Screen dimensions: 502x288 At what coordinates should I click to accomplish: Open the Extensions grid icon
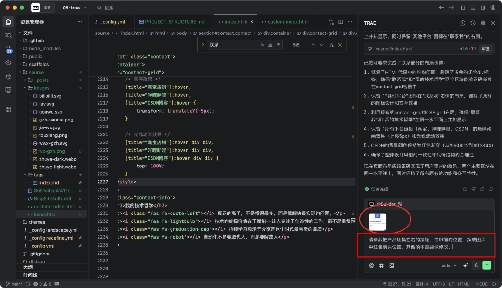[8, 109]
